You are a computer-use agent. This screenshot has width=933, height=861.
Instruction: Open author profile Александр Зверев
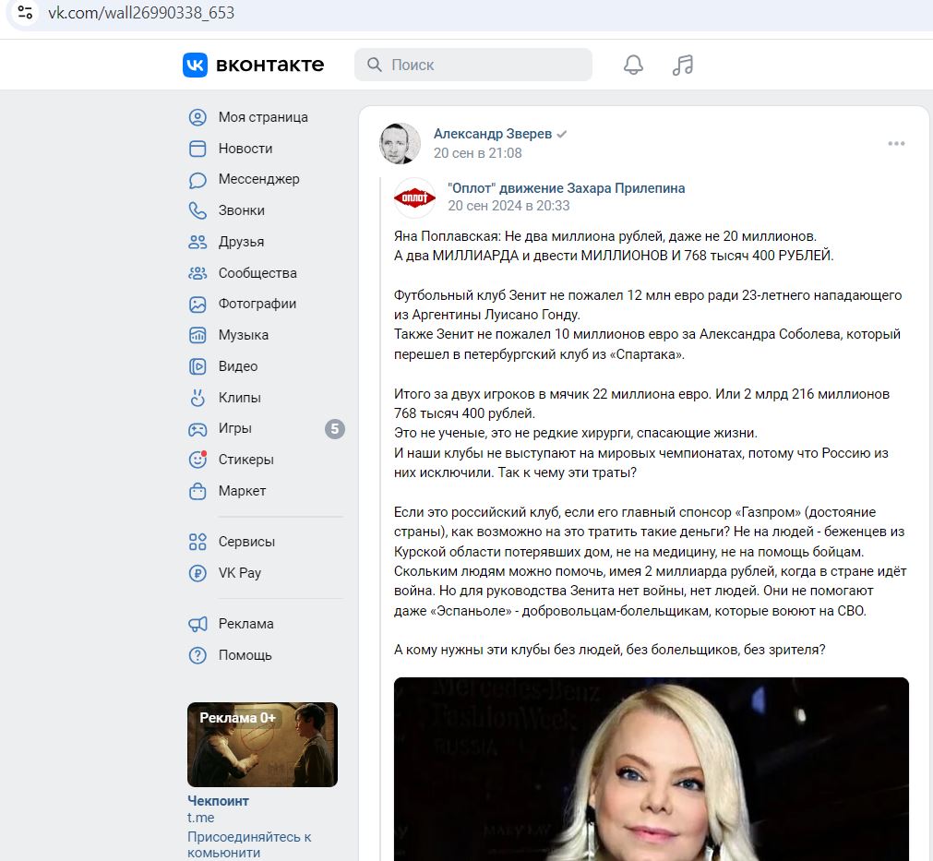pos(493,134)
